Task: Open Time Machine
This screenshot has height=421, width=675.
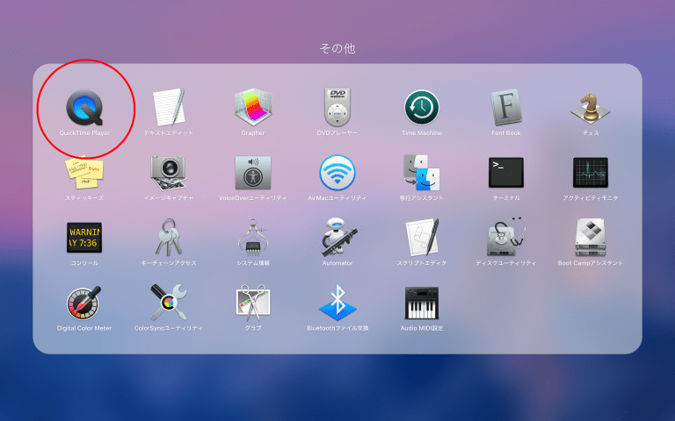Action: point(422,107)
